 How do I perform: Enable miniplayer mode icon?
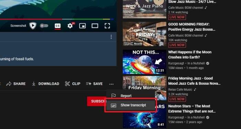82,26
